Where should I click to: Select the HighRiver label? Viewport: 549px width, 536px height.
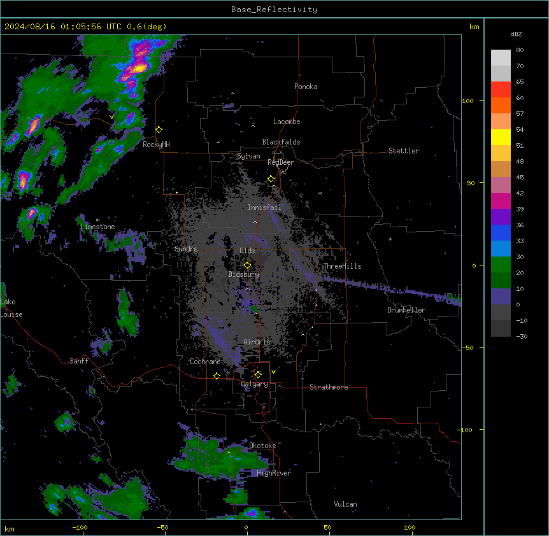click(274, 473)
